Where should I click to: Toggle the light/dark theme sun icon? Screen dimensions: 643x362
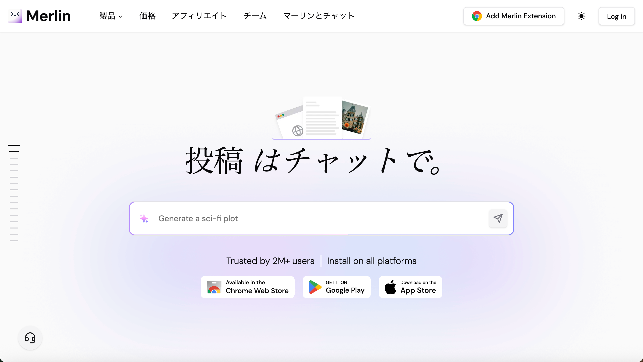(581, 16)
